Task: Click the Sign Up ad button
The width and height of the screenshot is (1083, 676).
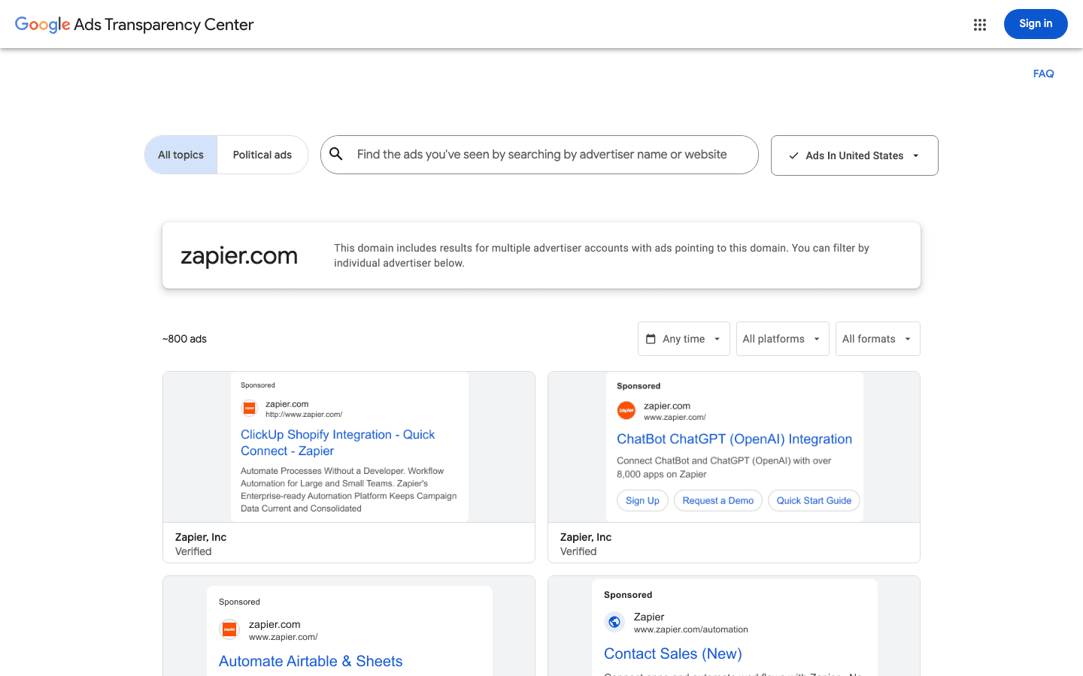Action: (x=642, y=501)
